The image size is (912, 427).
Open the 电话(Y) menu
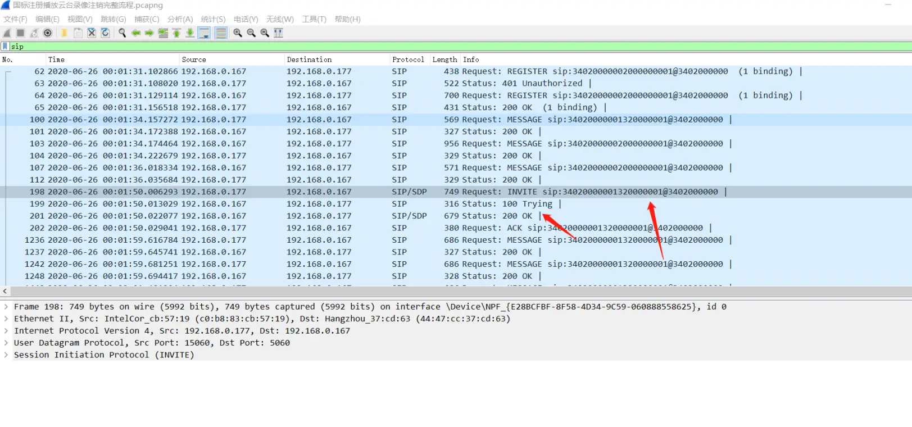[246, 19]
